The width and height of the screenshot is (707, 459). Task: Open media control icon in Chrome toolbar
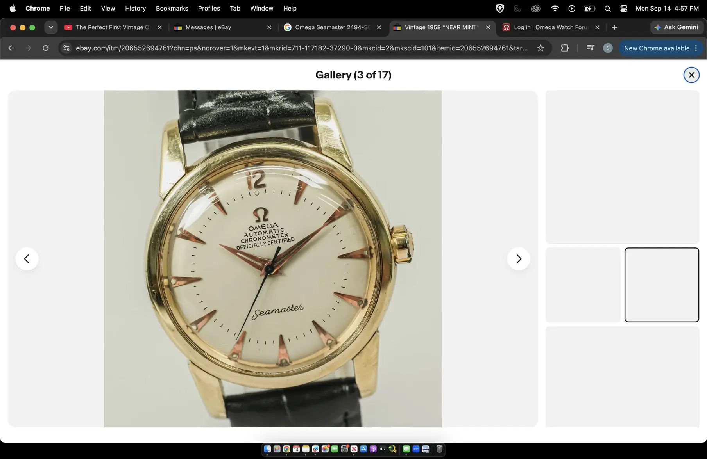[591, 48]
